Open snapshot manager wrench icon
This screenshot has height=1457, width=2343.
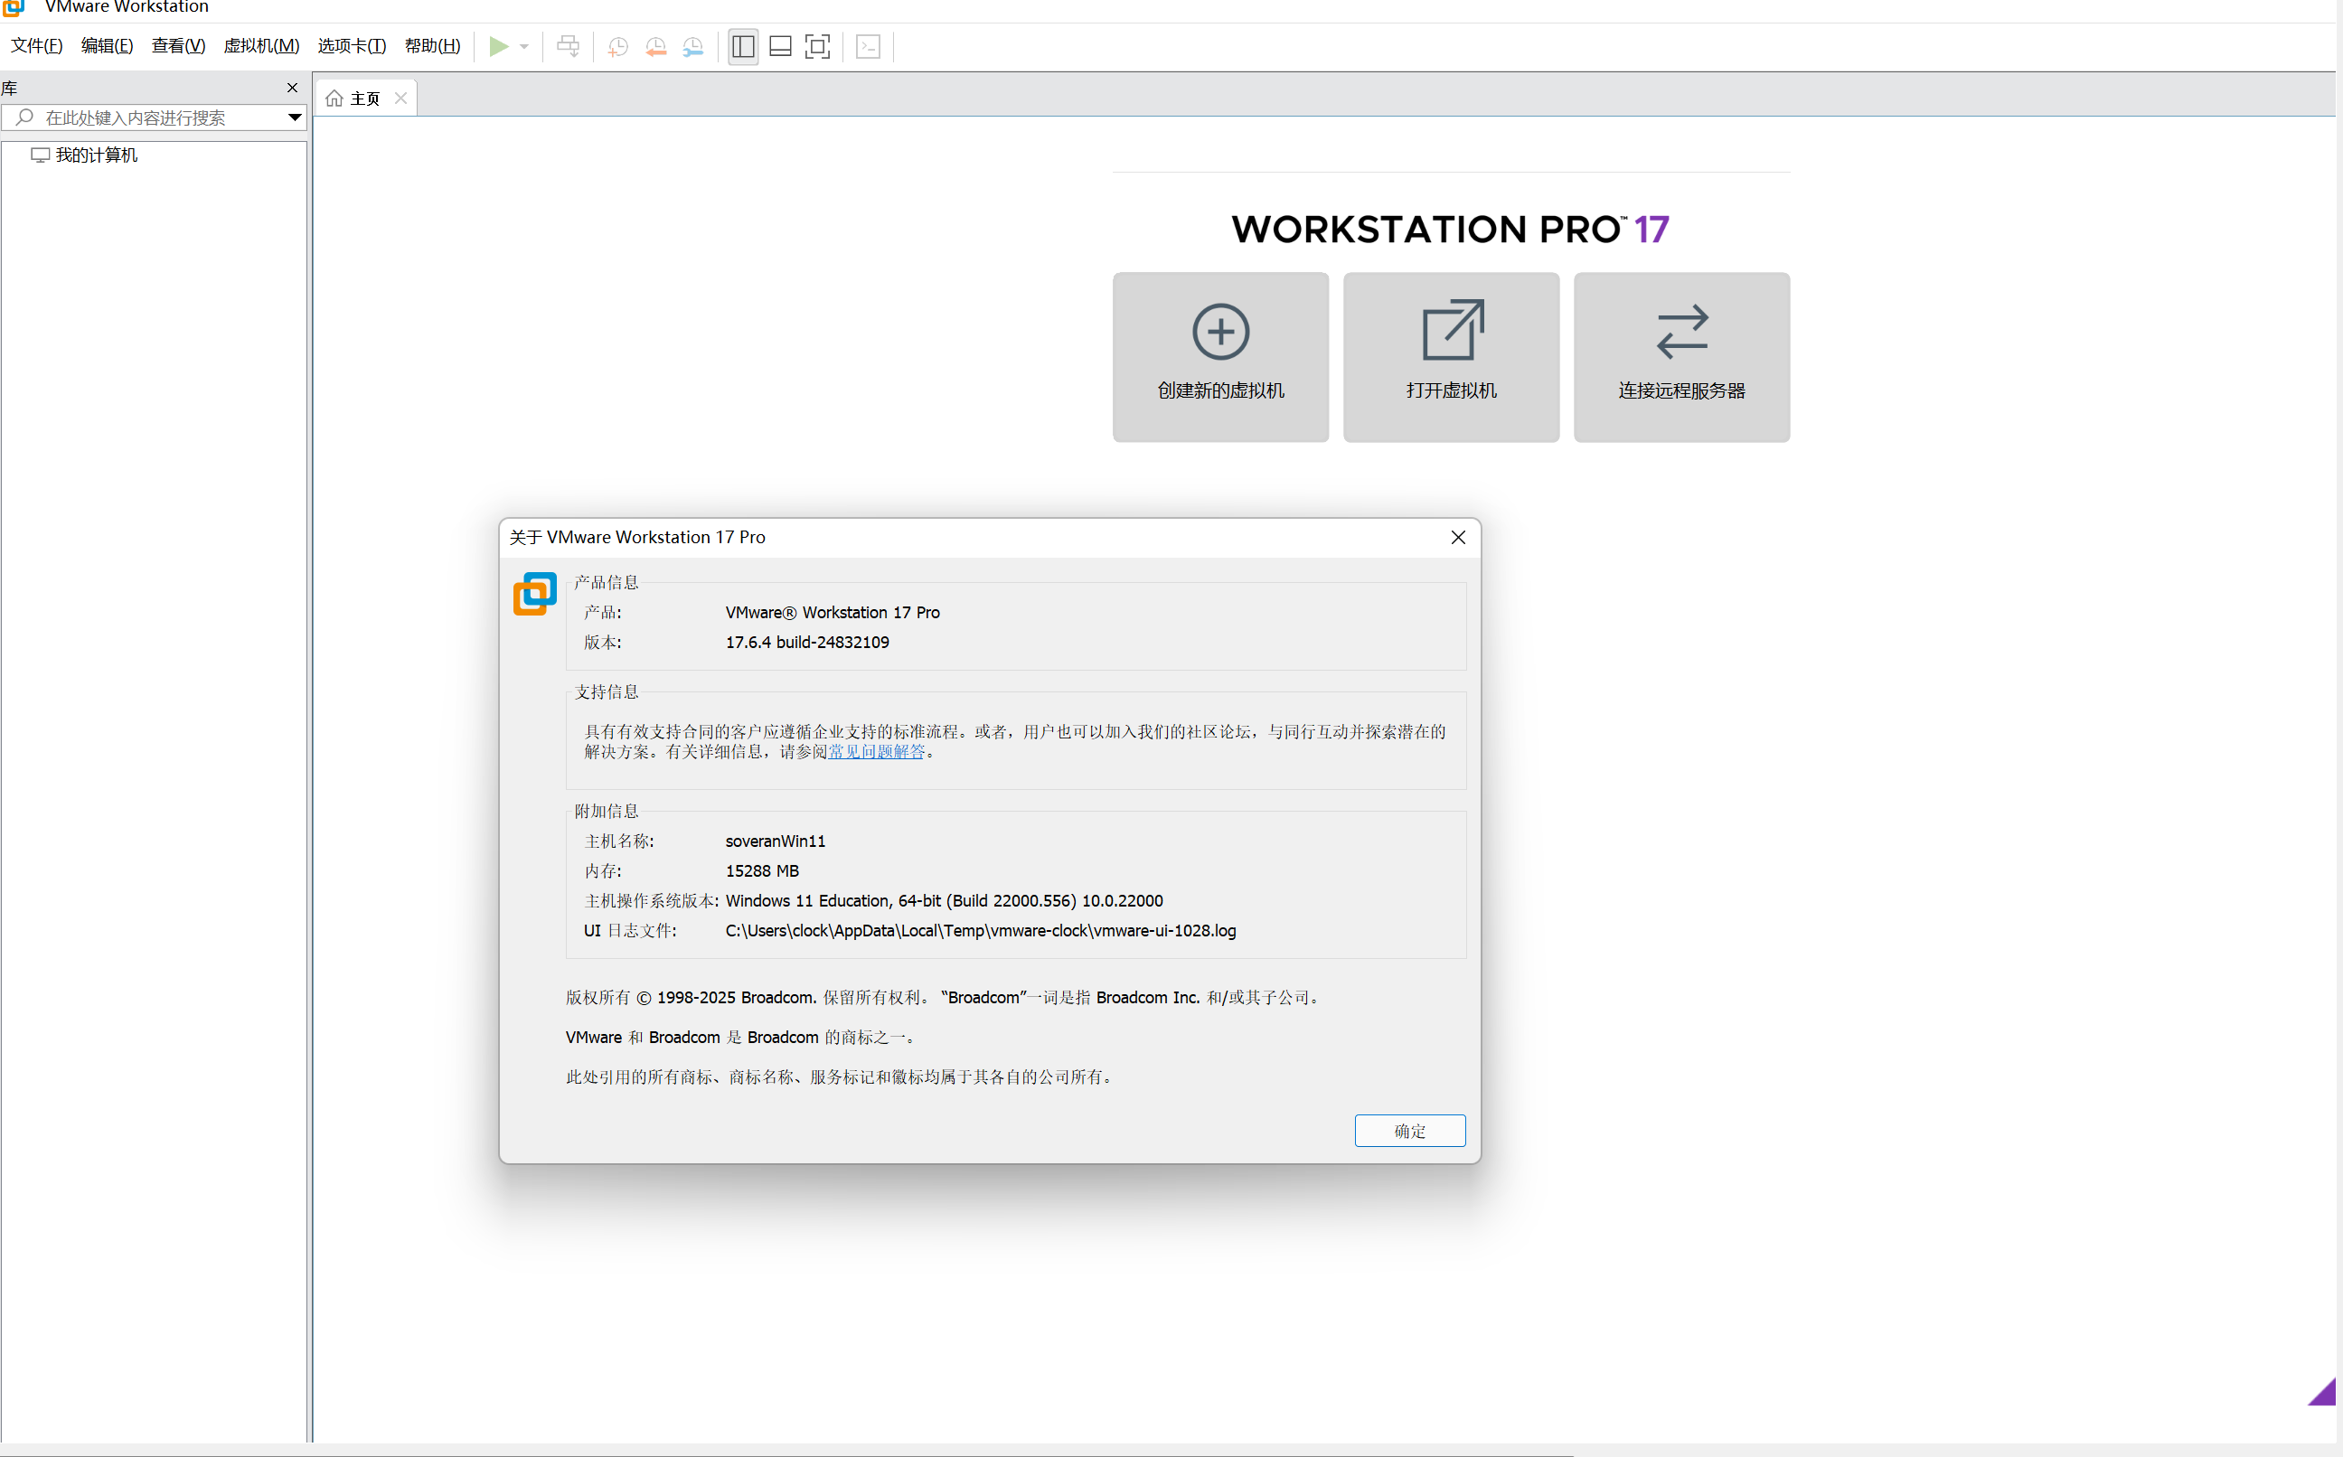click(692, 46)
